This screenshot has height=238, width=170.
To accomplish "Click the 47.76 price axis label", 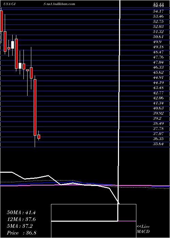I will coord(158,57).
